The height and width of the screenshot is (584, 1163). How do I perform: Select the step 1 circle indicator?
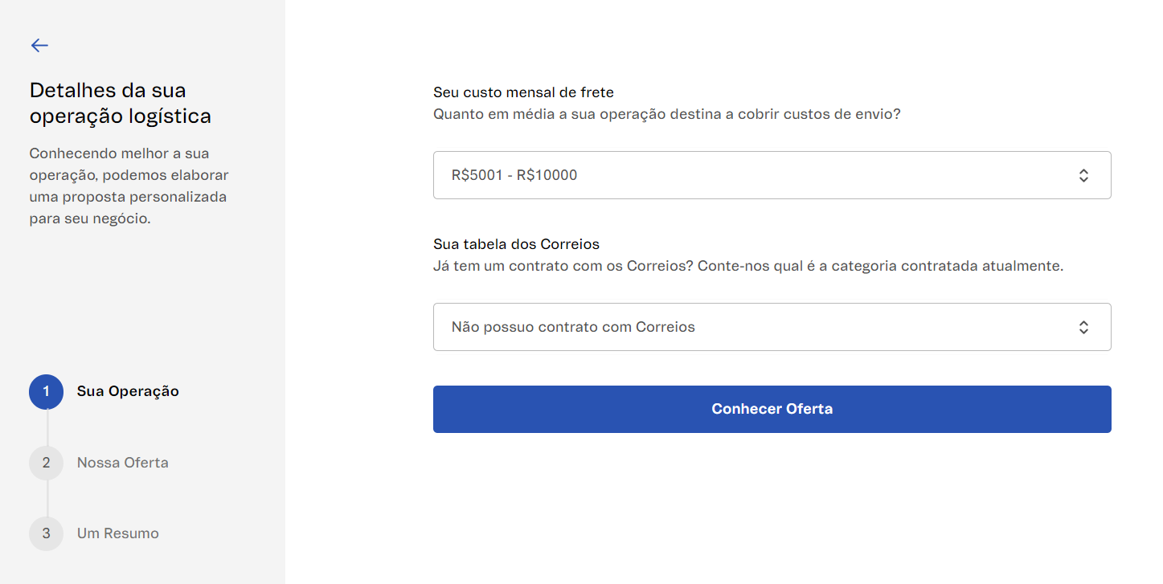pos(46,392)
